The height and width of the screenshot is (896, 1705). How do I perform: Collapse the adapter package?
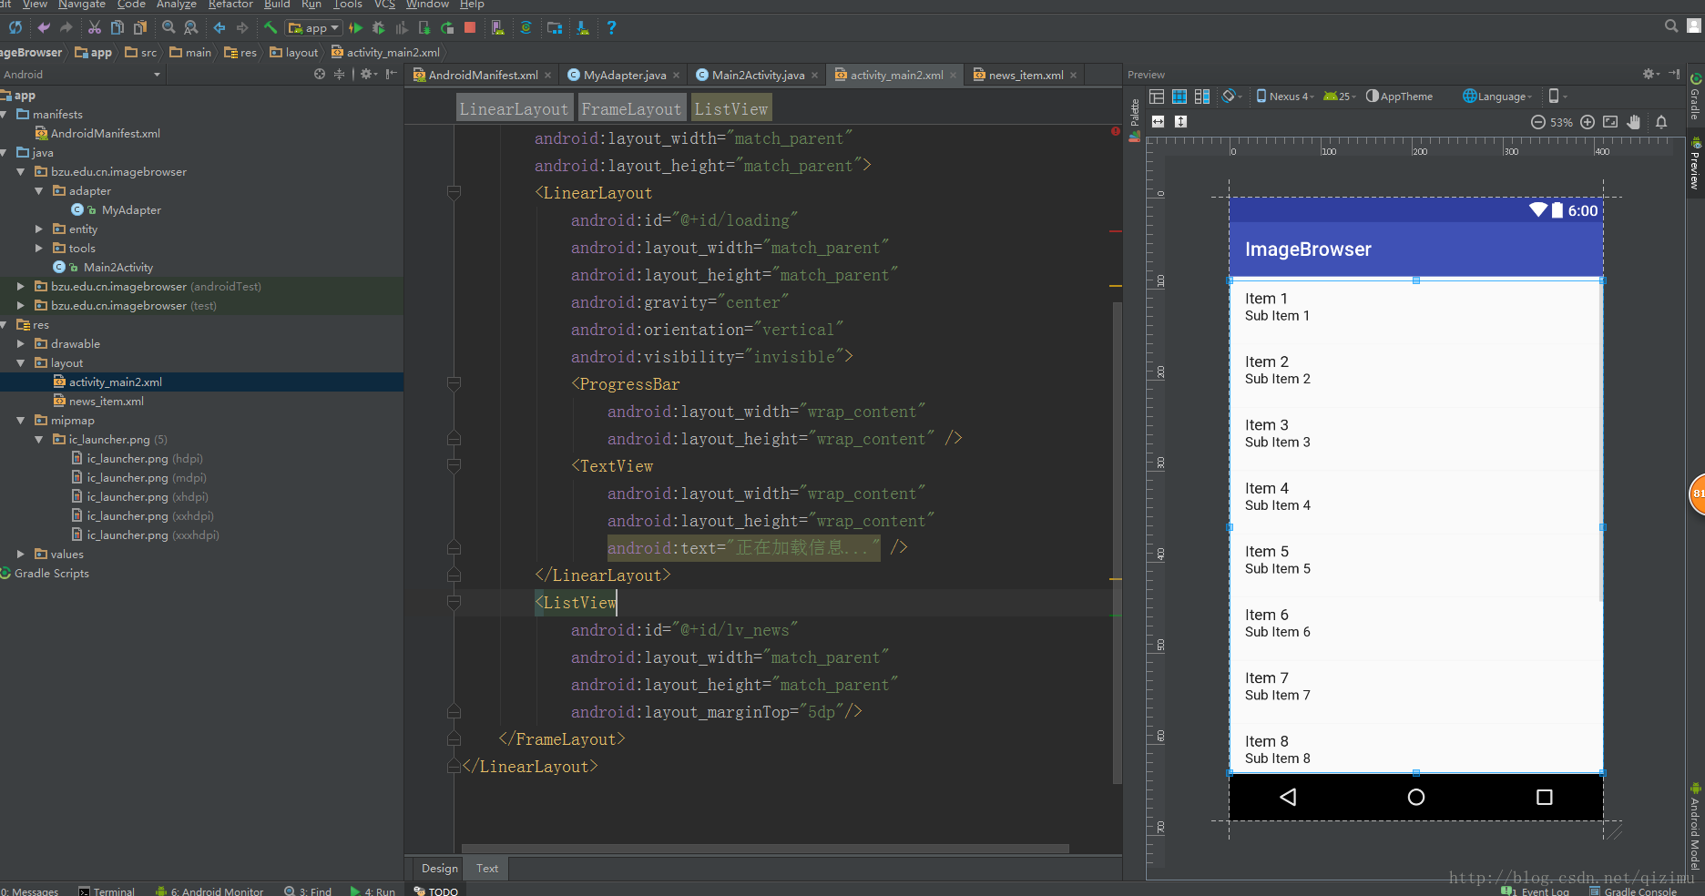tap(39, 191)
